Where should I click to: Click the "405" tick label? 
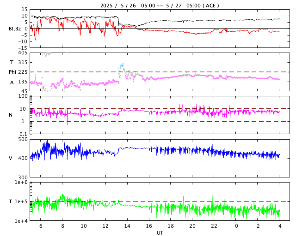[x=23, y=53]
